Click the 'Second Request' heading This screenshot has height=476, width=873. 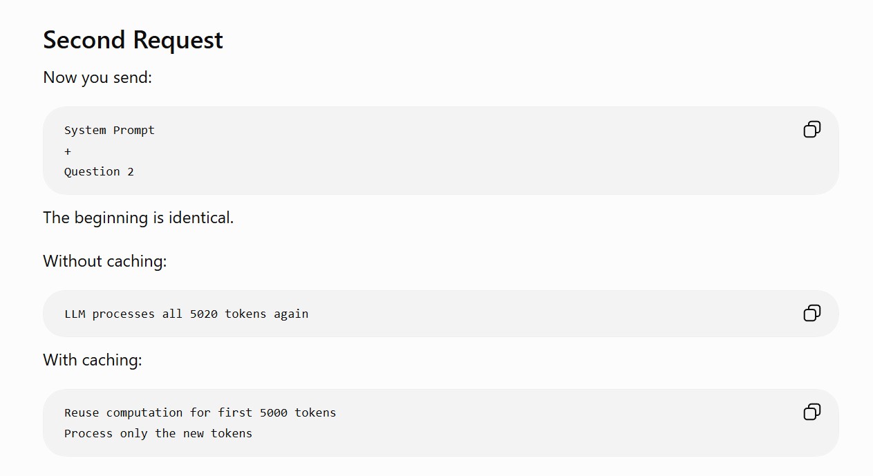point(133,39)
